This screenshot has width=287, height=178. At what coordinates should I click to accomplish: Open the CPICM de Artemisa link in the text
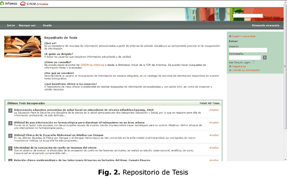(92, 65)
